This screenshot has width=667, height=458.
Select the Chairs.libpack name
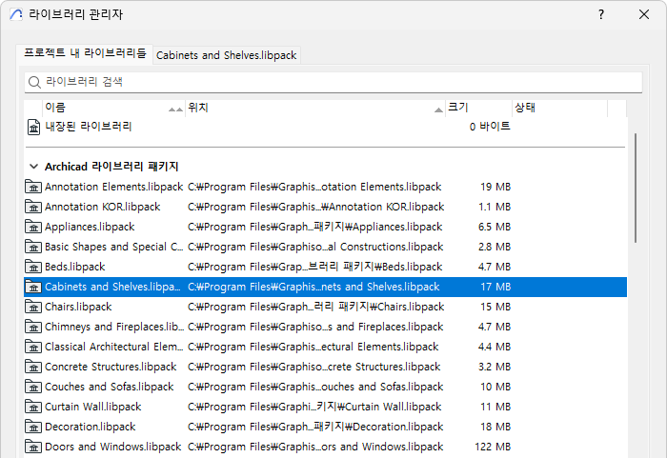coord(78,307)
